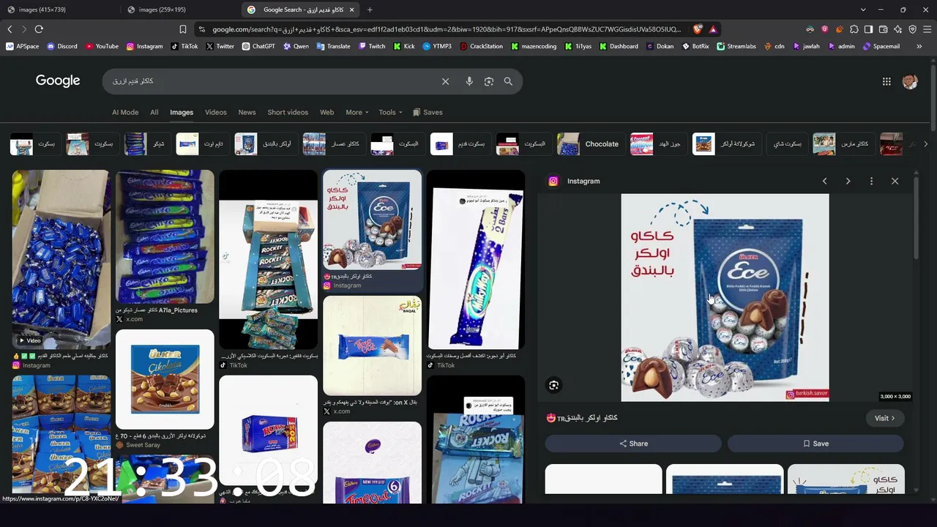The width and height of the screenshot is (937, 527).
Task: Switch to the News results tab
Action: (x=247, y=112)
